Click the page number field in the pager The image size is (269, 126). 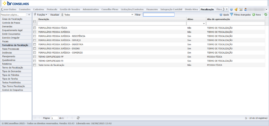tap(55, 118)
